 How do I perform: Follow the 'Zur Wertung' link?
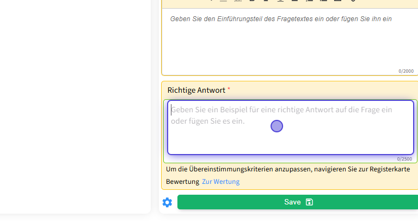click(220, 182)
